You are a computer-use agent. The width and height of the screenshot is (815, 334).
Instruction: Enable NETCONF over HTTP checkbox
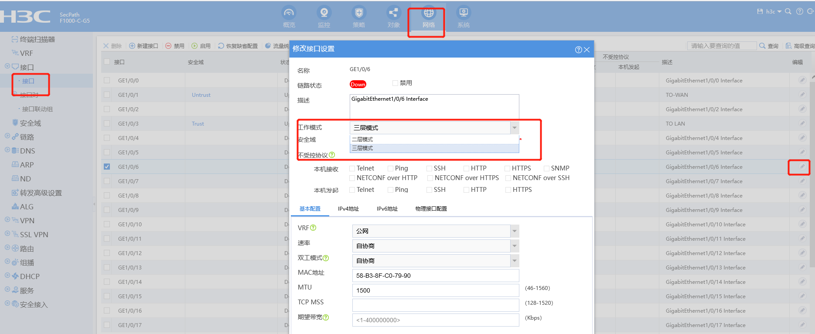[352, 178]
